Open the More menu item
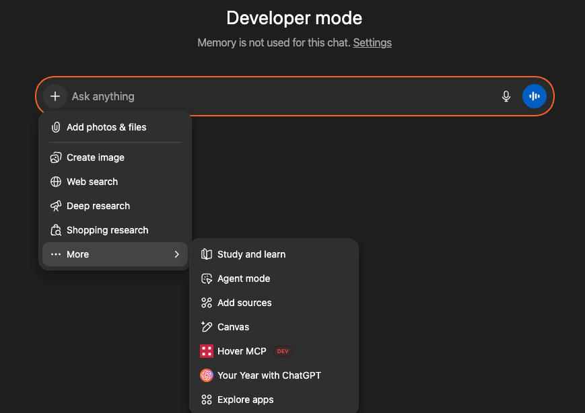The height and width of the screenshot is (413, 585). 115,254
